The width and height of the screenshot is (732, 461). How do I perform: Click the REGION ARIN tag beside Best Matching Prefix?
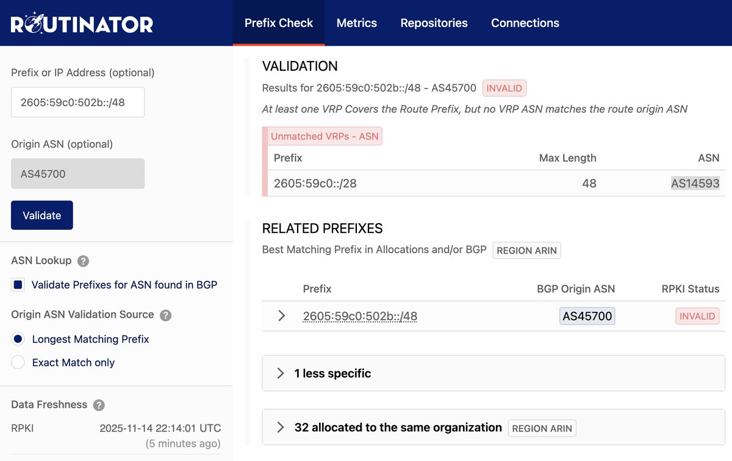[x=527, y=251]
